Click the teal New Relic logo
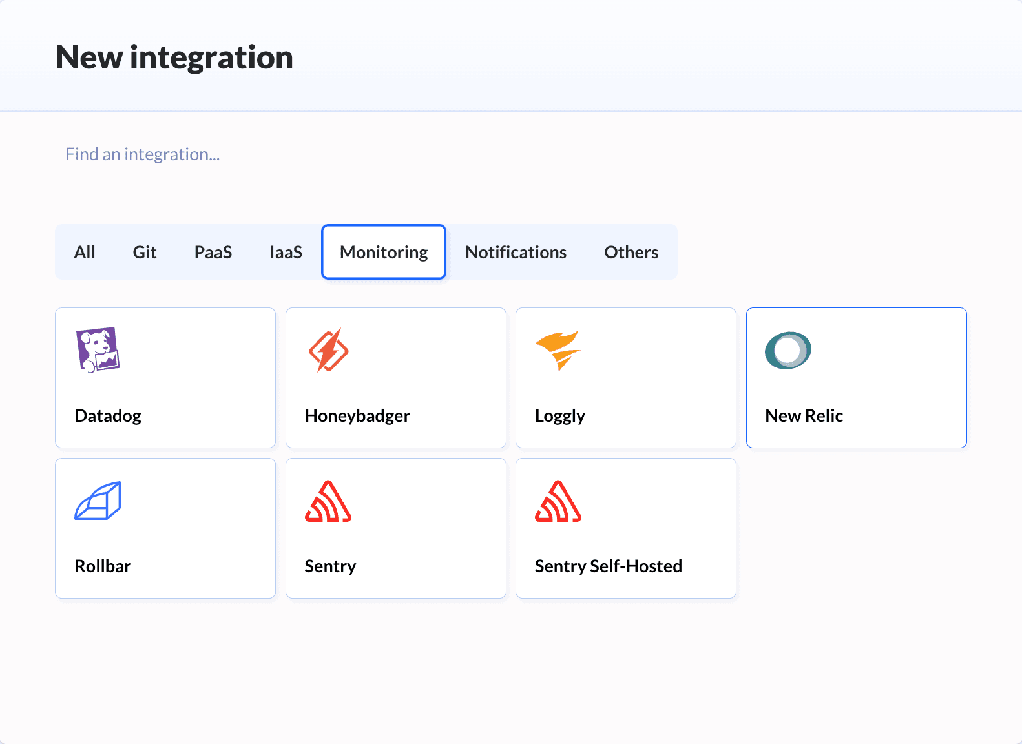Image resolution: width=1022 pixels, height=744 pixels. pyautogui.click(x=788, y=350)
